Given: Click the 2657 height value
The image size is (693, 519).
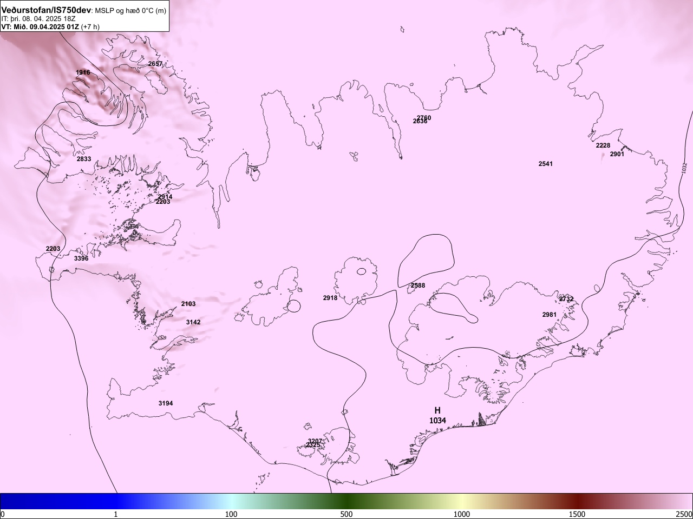Looking at the screenshot, I should pos(155,64).
